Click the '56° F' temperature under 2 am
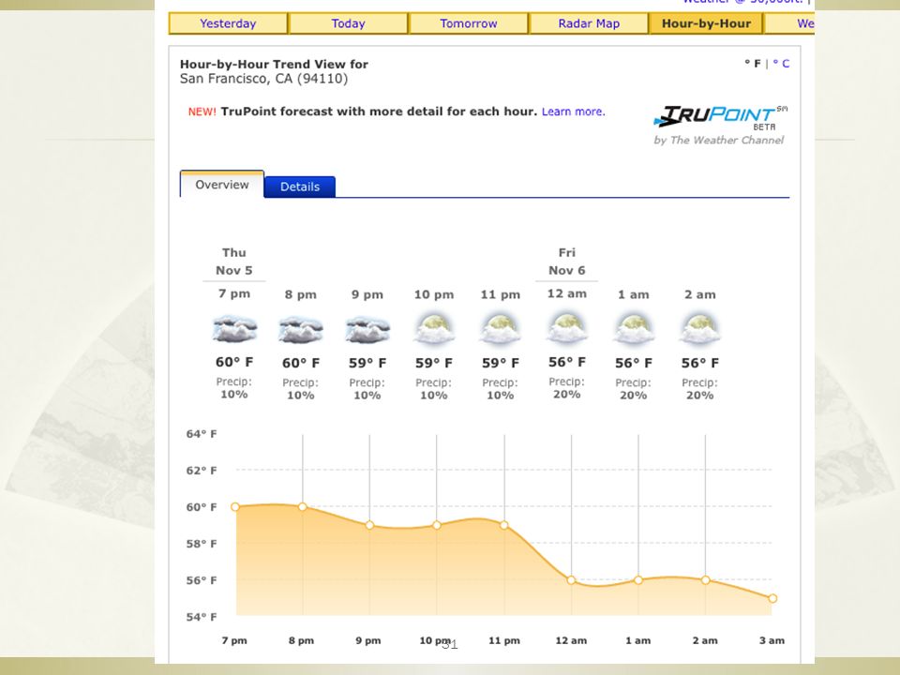 tap(700, 363)
